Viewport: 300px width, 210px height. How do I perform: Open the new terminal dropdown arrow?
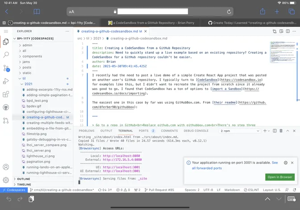click(269, 131)
